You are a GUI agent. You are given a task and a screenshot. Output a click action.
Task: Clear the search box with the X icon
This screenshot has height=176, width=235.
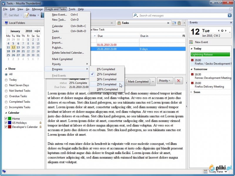click(230, 15)
